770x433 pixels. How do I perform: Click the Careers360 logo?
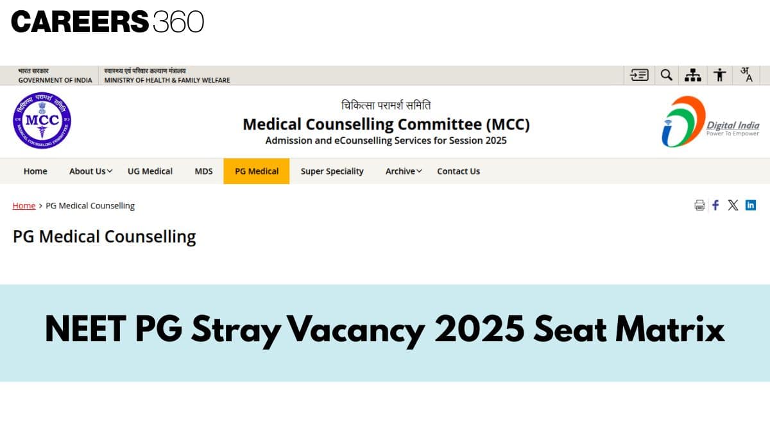[x=107, y=22]
